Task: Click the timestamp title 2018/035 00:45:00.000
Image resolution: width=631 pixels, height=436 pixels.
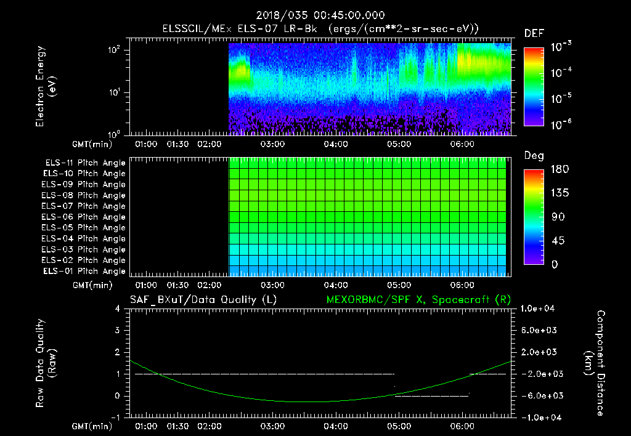Action: (x=320, y=15)
